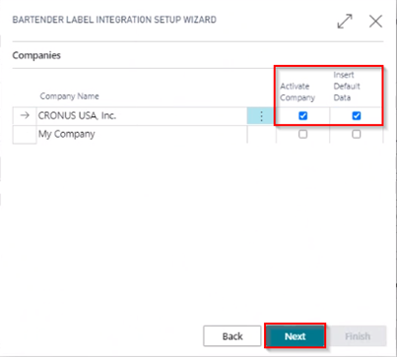Select the row marker cell for My Company
Image resolution: width=397 pixels, height=357 pixels.
pos(25,135)
